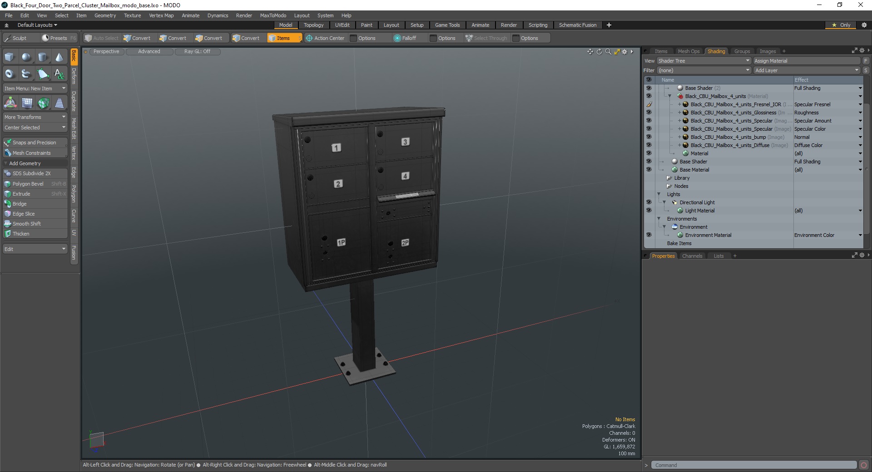Toggle visibility of Base Material
Screen dimensions: 872x472
click(x=649, y=170)
